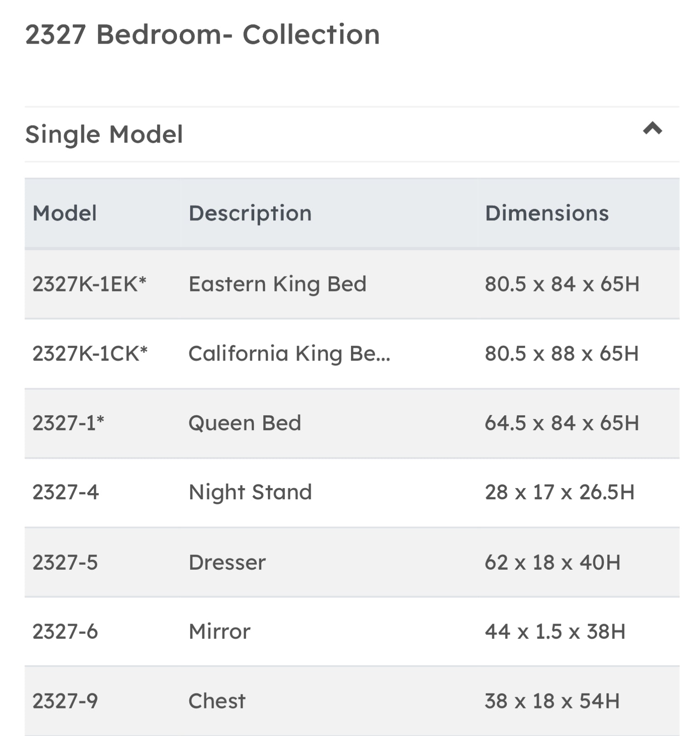683x736 pixels.
Task: Click the Model column header
Action: pos(65,213)
